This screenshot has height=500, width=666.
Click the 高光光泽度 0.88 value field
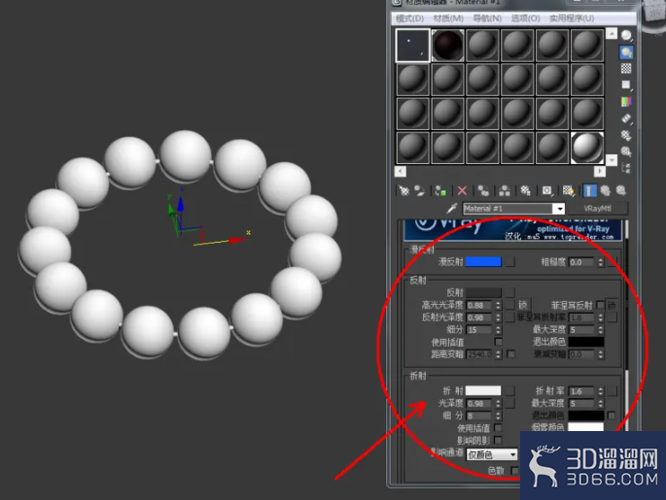[478, 306]
